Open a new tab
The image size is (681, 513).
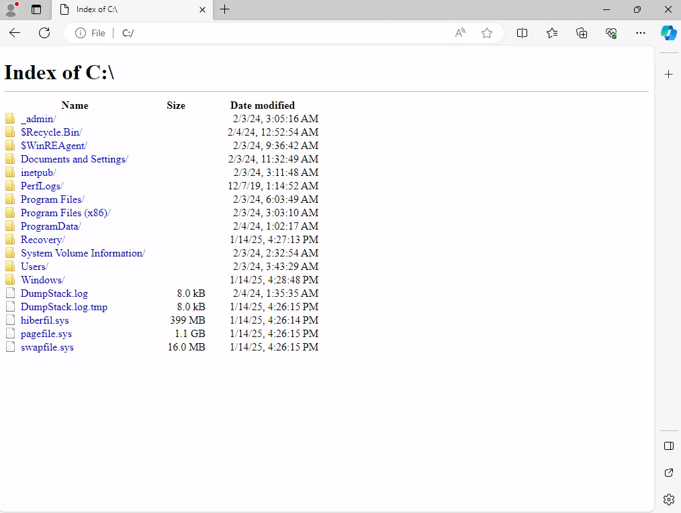coord(224,9)
